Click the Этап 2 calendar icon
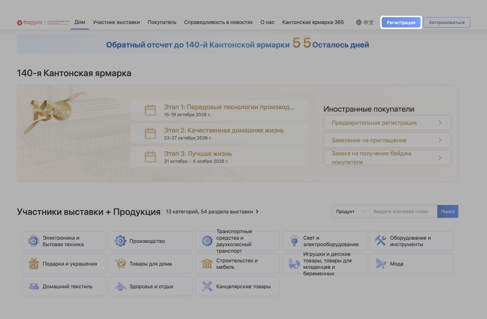The height and width of the screenshot is (319, 487). click(x=150, y=133)
